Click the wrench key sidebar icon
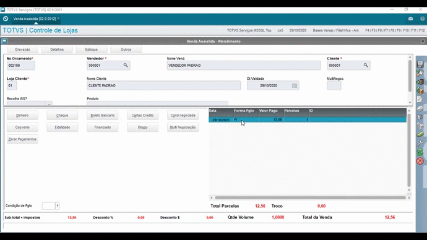Image resolution: width=427 pixels, height=240 pixels. (x=420, y=143)
